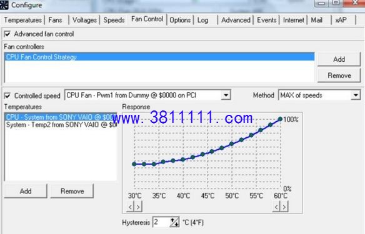Select the 30°C point on response curve
Image resolution: width=365 pixels, height=234 pixels.
134,164
